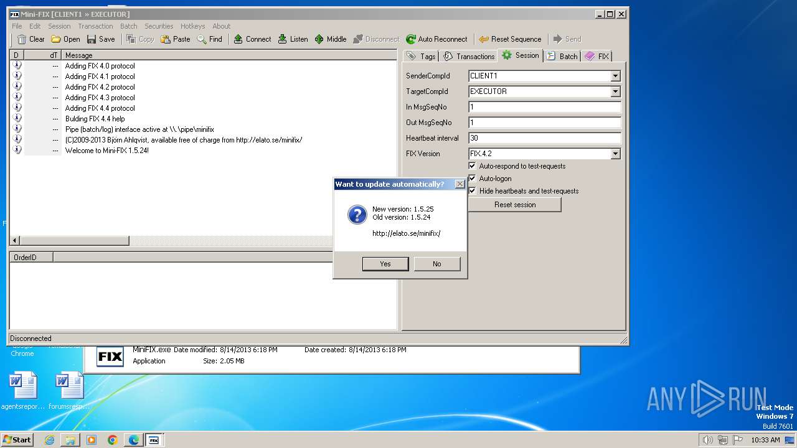Viewport: 797px width, 448px height.
Task: Open Microsoft Edge from taskbar
Action: click(133, 440)
